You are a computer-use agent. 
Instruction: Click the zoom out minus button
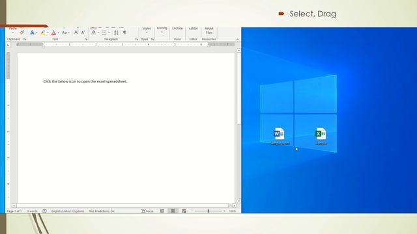click(x=192, y=211)
